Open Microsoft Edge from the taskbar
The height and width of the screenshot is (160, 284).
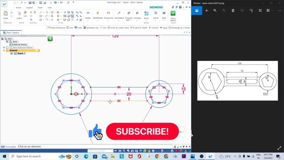point(86,156)
